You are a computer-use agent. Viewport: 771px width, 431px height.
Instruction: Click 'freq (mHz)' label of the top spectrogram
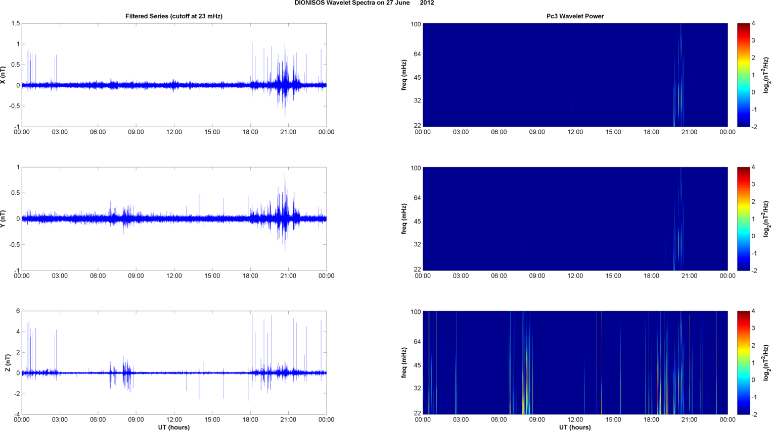pos(404,75)
